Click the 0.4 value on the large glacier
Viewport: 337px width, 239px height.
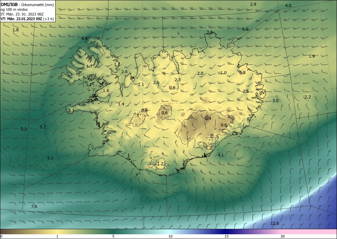[x=208, y=118]
